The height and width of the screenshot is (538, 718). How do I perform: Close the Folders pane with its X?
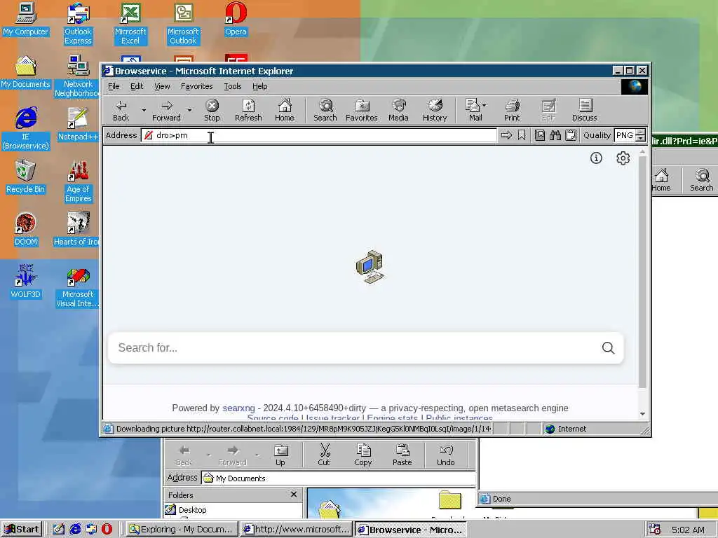[294, 495]
